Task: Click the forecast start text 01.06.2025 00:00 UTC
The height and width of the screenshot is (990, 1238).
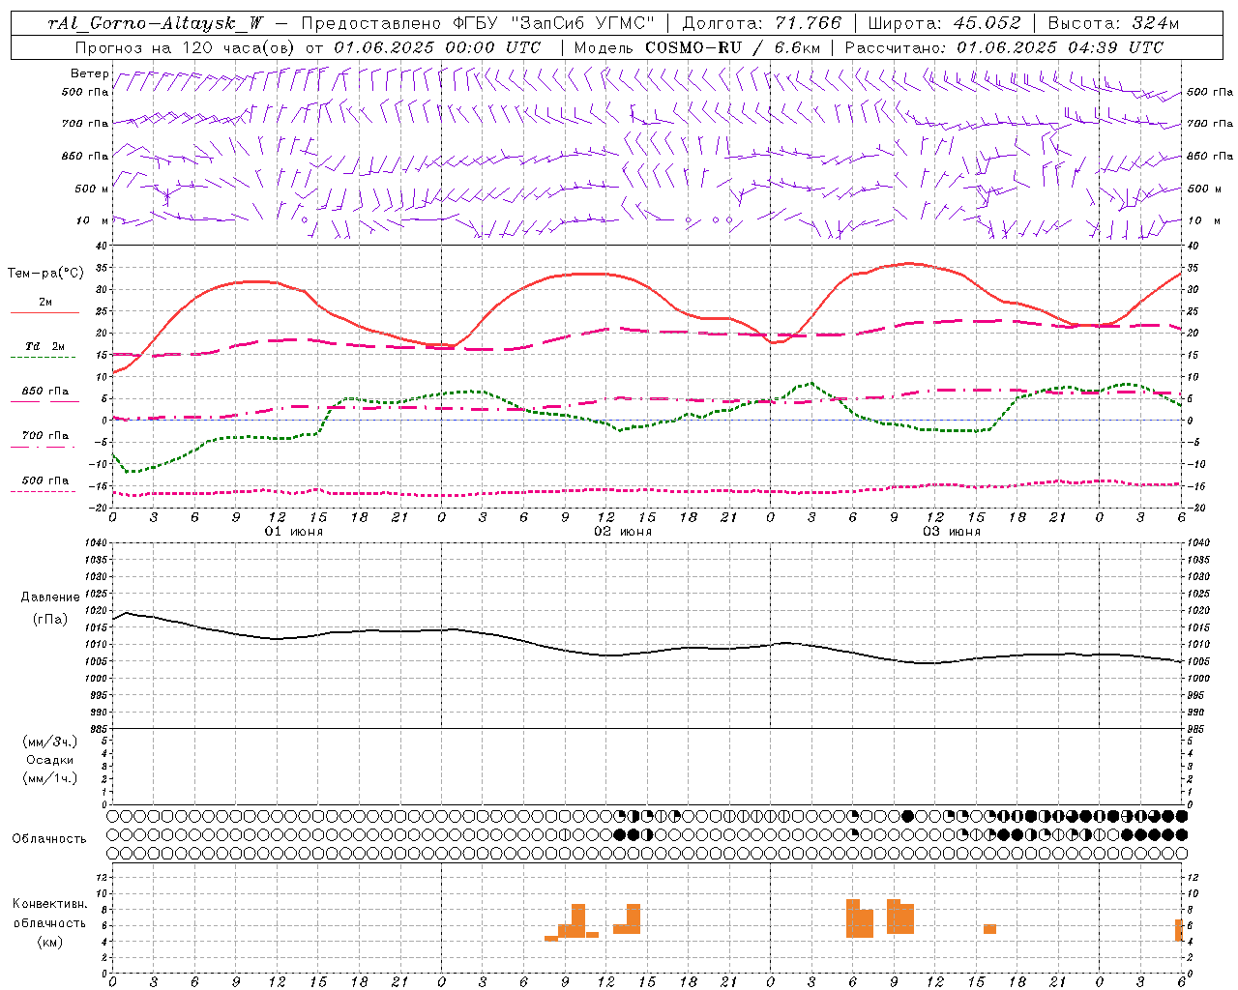Action: pos(437,47)
